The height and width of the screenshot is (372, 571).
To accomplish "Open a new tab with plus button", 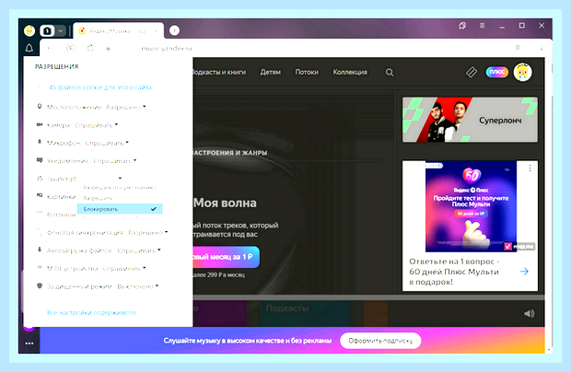I will (174, 30).
